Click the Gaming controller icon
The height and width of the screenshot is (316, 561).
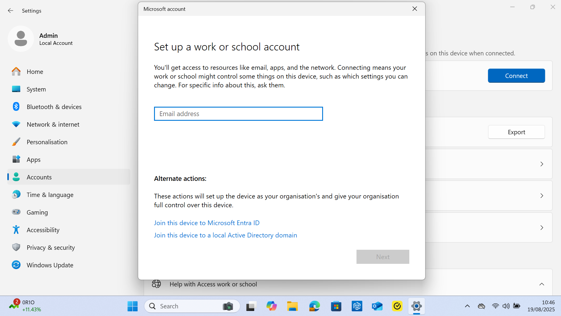pyautogui.click(x=16, y=212)
